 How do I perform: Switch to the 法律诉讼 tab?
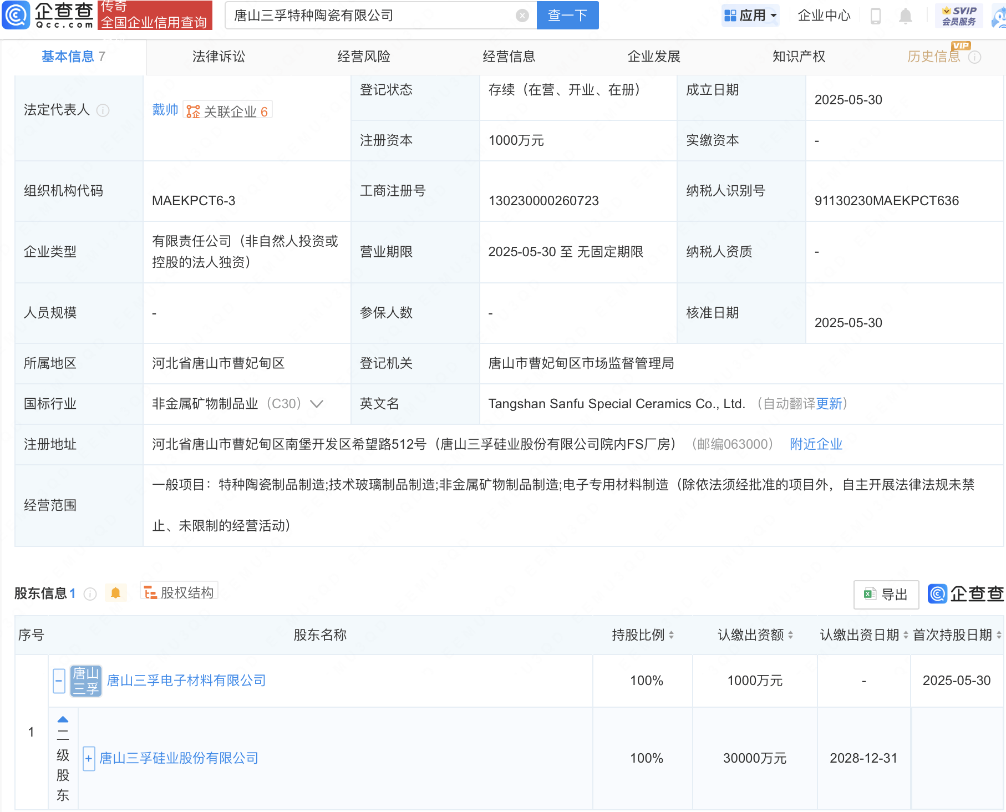219,56
